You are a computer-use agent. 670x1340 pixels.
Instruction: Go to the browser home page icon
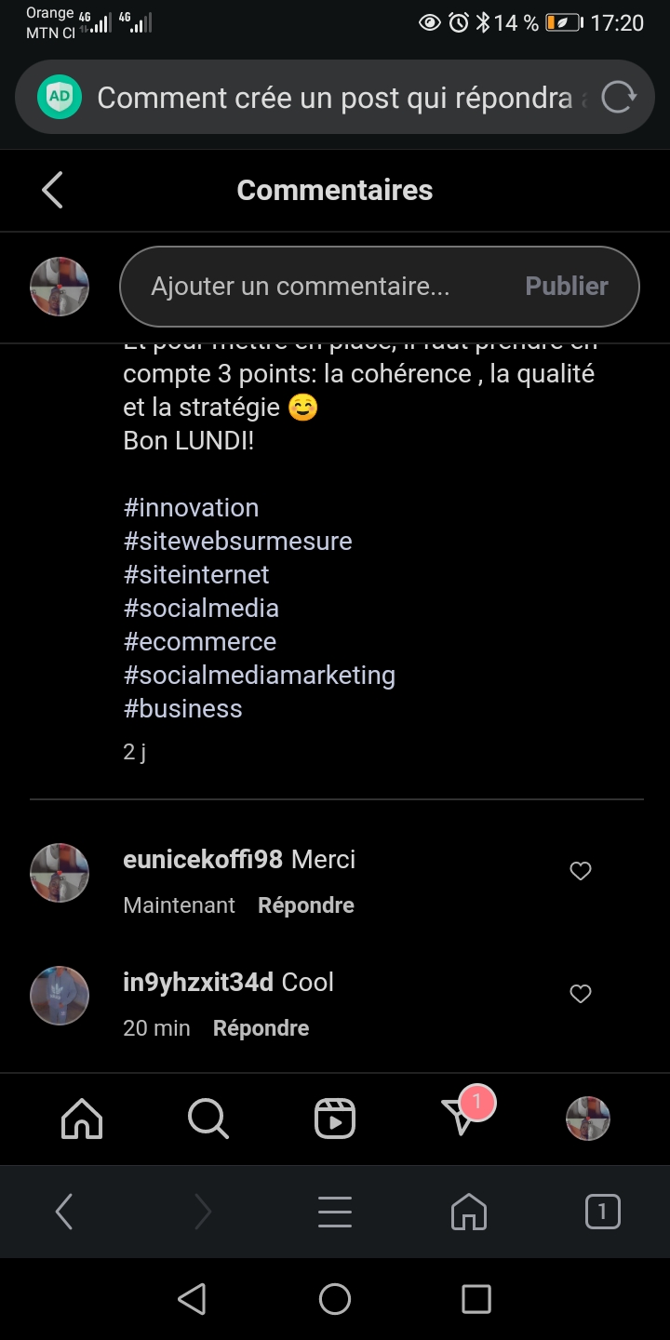click(469, 1212)
